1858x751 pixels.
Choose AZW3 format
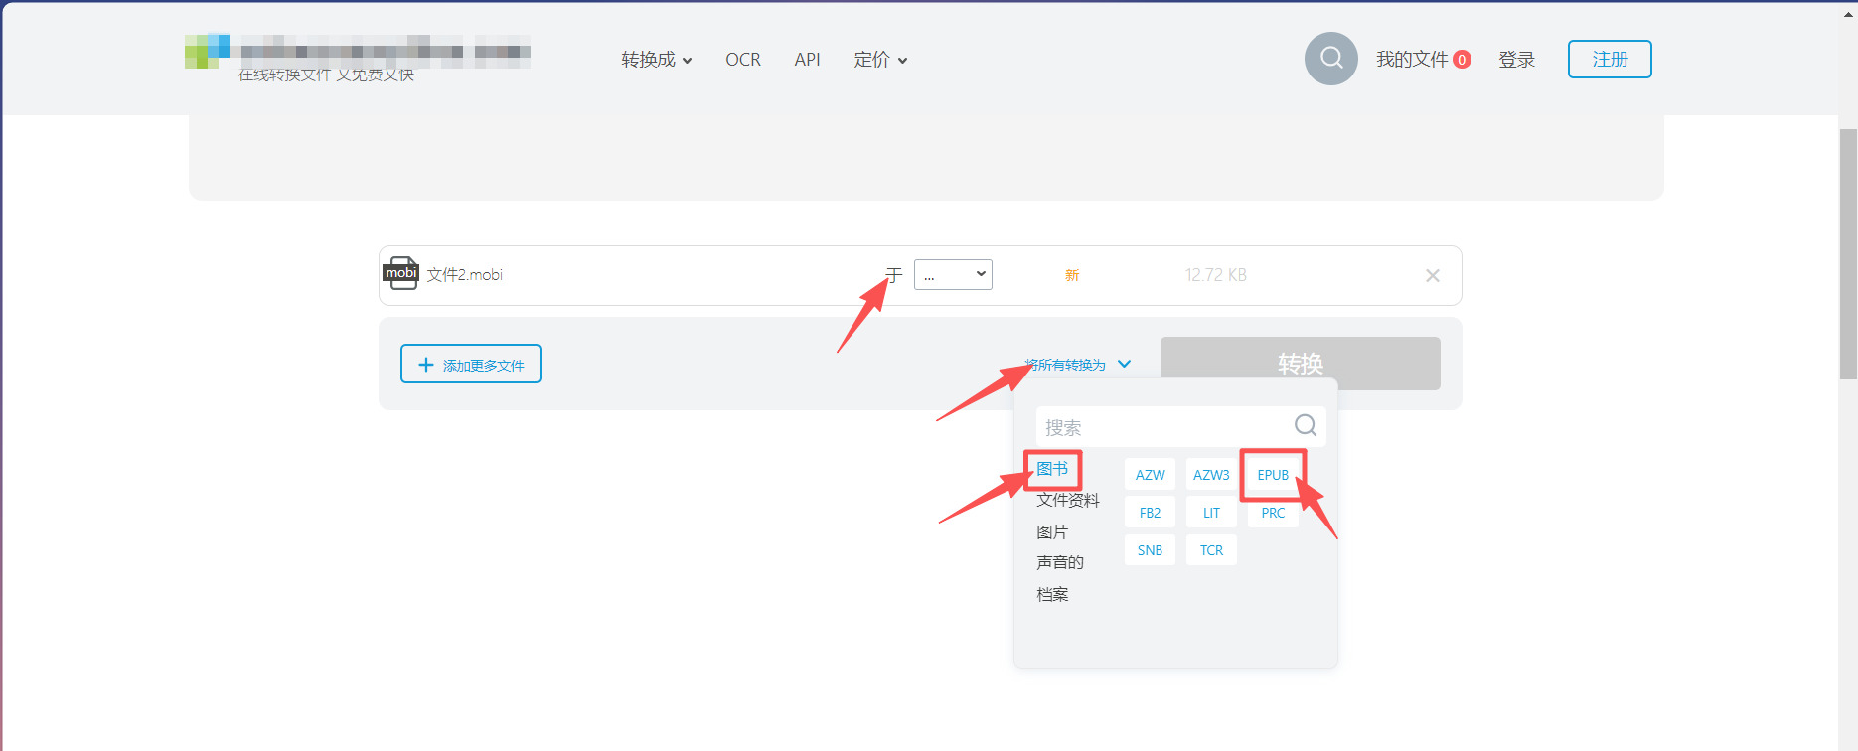coord(1211,475)
